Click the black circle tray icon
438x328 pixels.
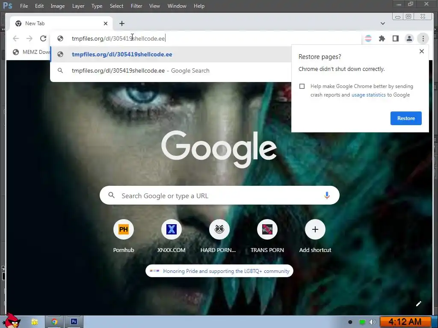(x=350, y=322)
